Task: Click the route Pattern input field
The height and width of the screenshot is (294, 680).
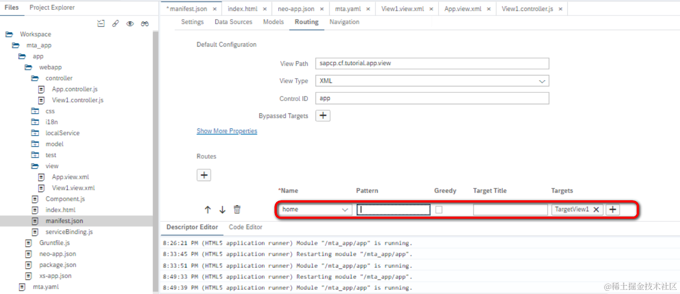Action: click(393, 209)
